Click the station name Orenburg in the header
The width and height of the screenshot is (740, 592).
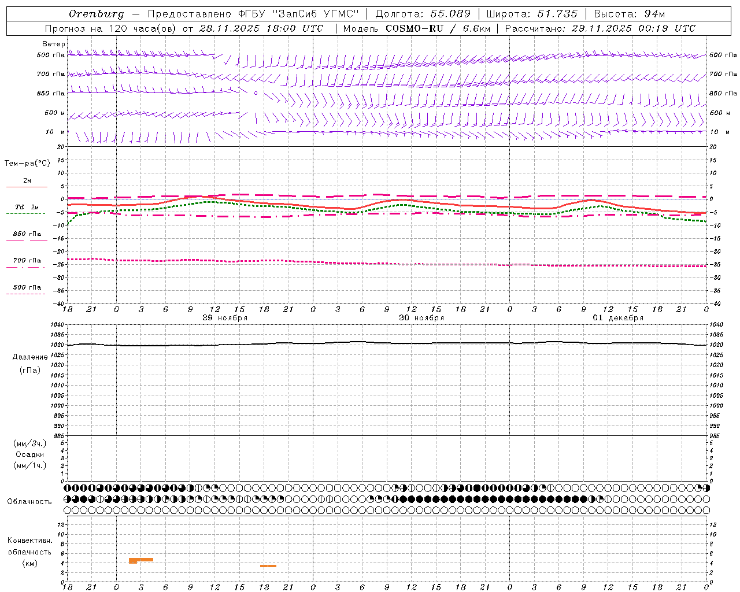(96, 14)
